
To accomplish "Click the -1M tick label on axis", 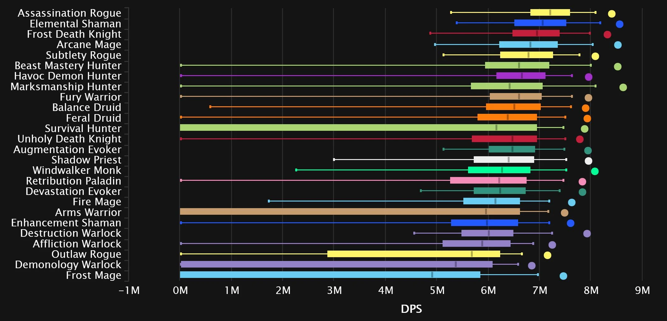I will 129,291.
